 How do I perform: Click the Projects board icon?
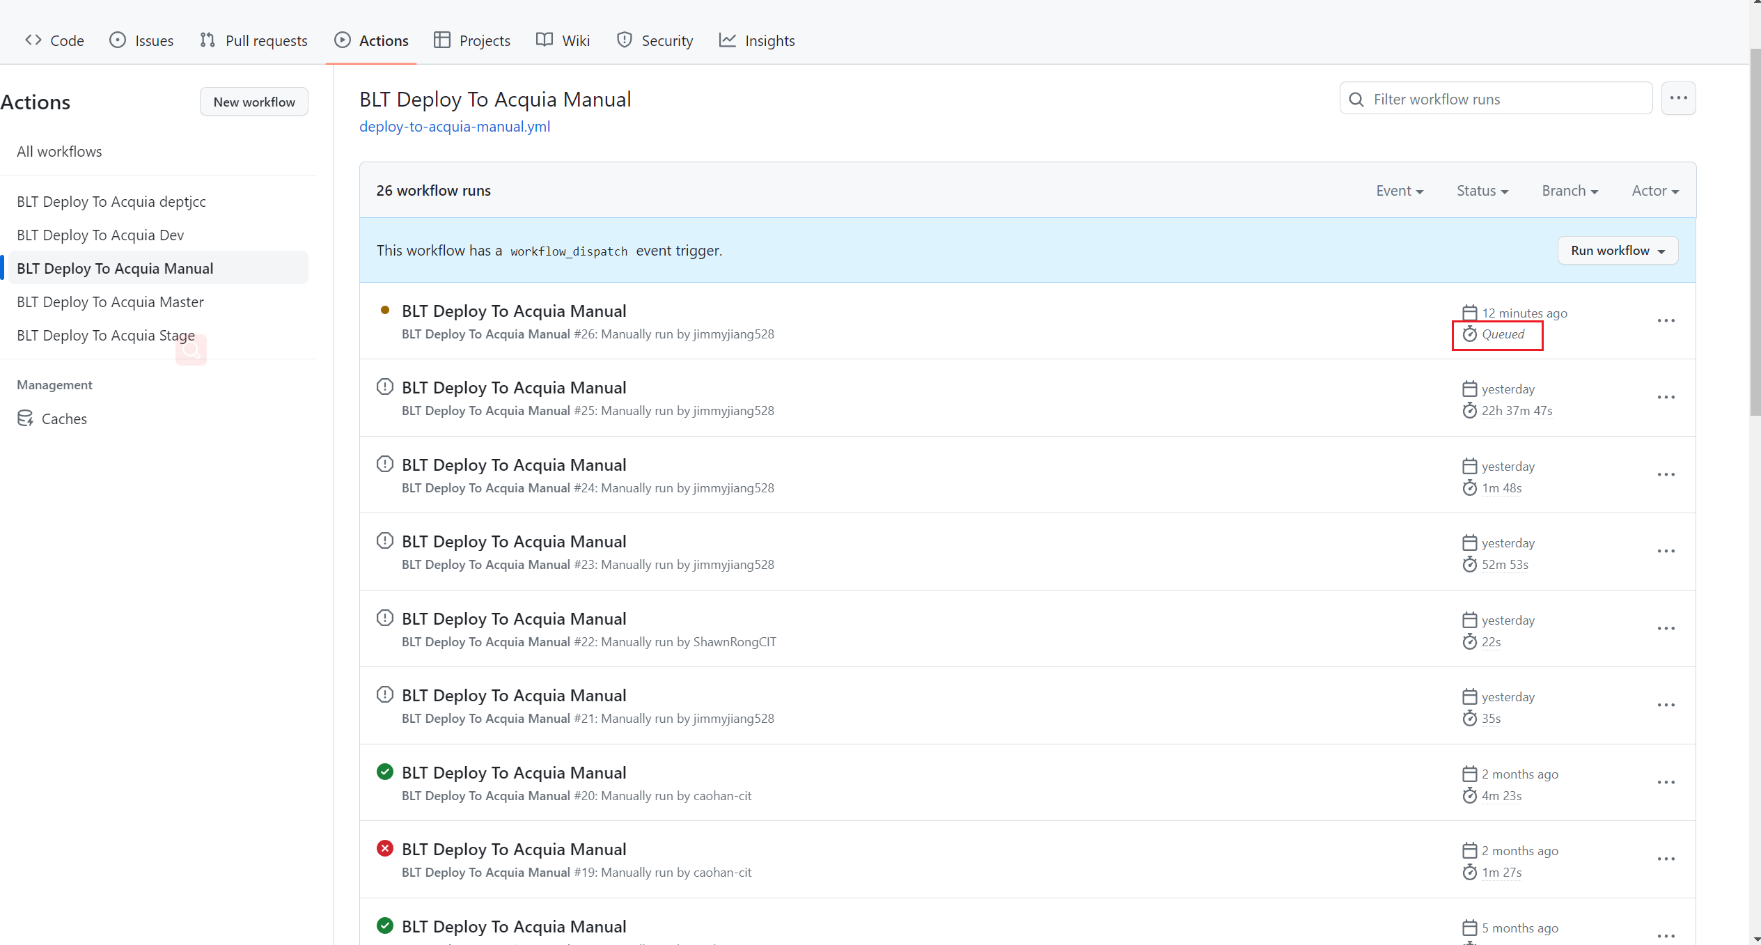[442, 40]
